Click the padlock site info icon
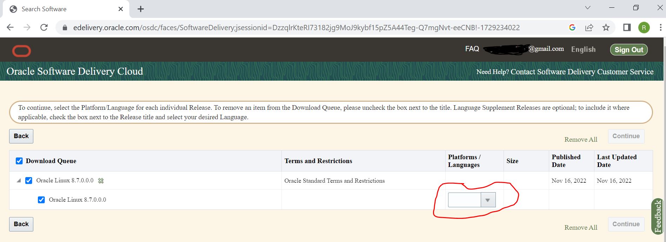The image size is (666, 242). tap(65, 27)
